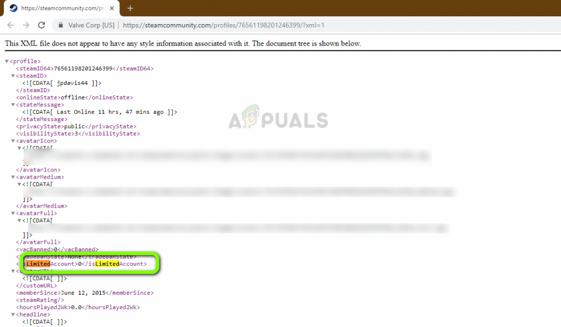The width and height of the screenshot is (561, 327).
Task: Click the address bar URL field
Action: pos(224,25)
